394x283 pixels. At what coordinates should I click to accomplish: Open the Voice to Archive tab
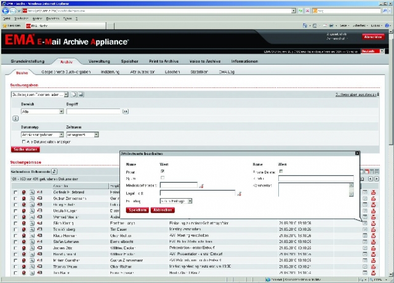pos(205,62)
